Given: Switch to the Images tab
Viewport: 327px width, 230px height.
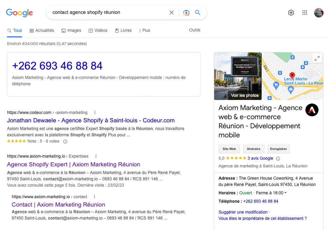Looking at the screenshot, I should (71, 30).
